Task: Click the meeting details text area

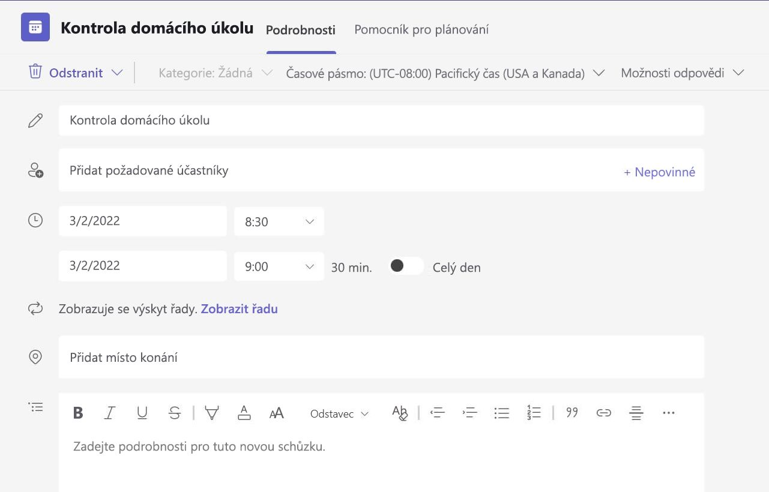Action: (x=381, y=462)
